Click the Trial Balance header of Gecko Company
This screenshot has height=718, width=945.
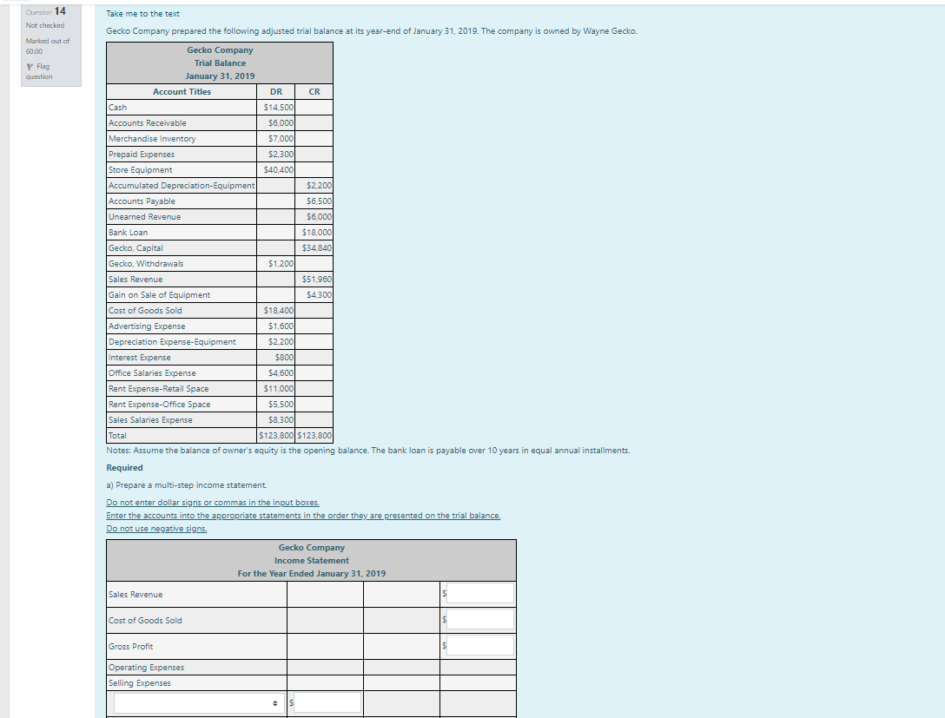219,63
